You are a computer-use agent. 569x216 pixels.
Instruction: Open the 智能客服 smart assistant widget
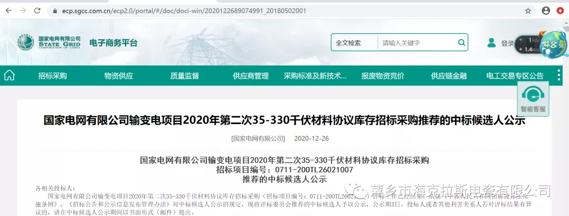[x=533, y=99]
